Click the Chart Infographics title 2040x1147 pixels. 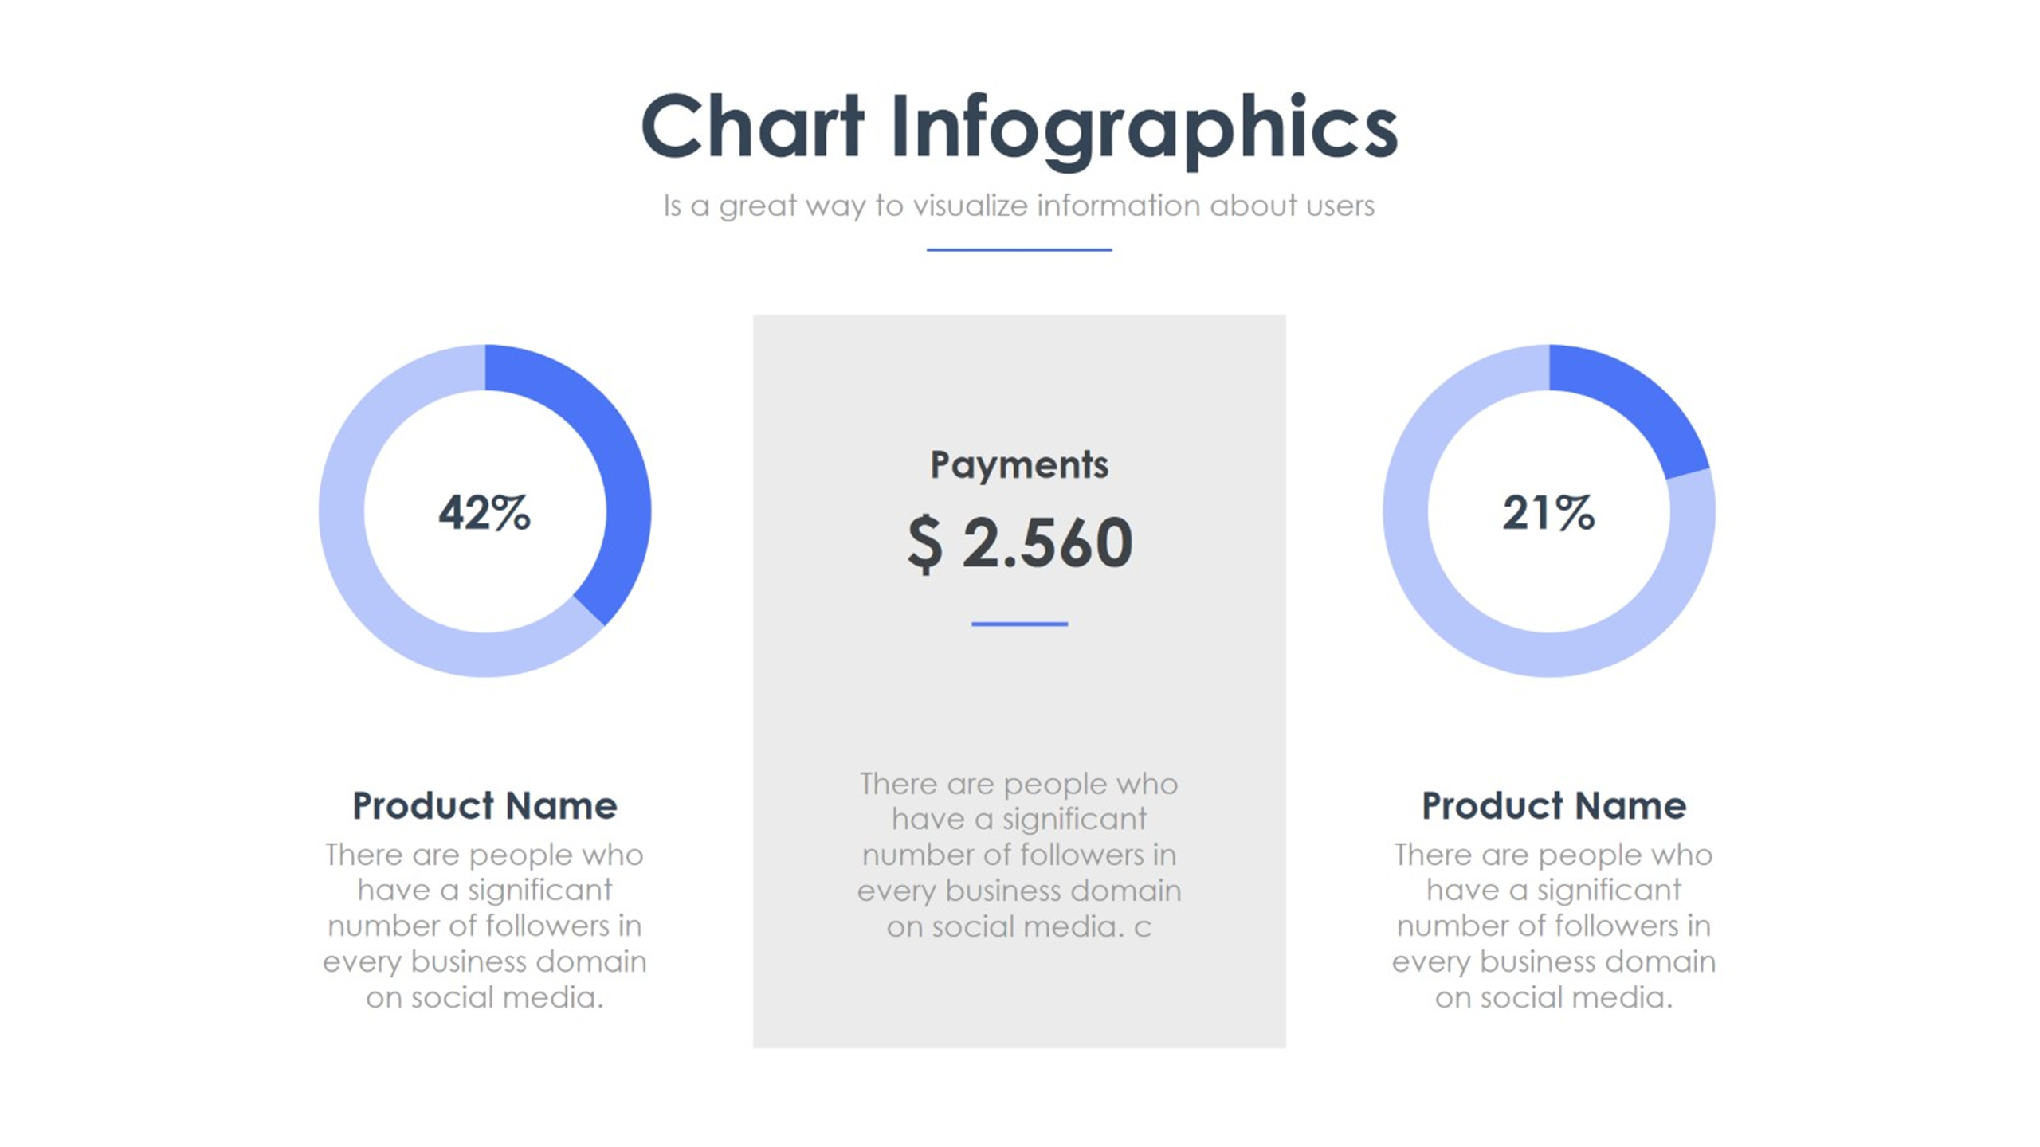pyautogui.click(x=1019, y=127)
